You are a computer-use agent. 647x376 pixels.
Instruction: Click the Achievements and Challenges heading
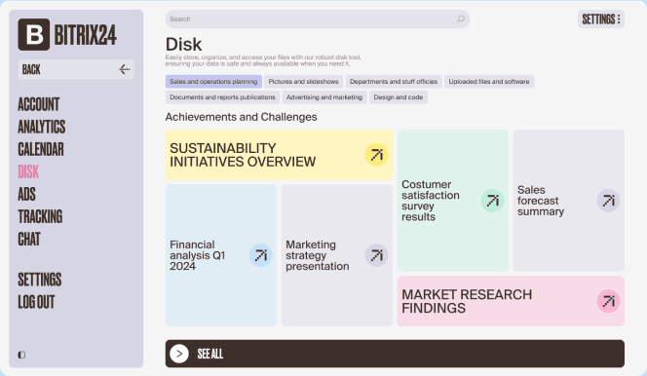pos(241,117)
